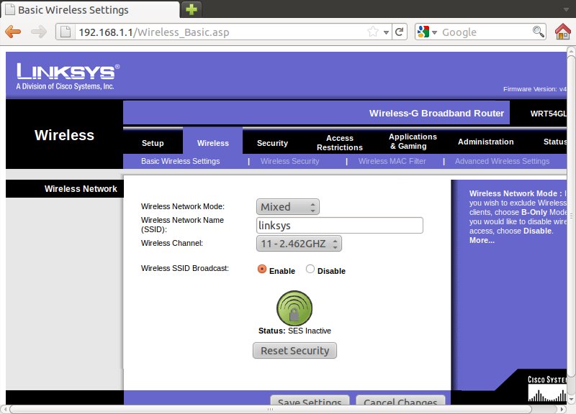Go to Wireless MAC Filter subtab

(392, 161)
